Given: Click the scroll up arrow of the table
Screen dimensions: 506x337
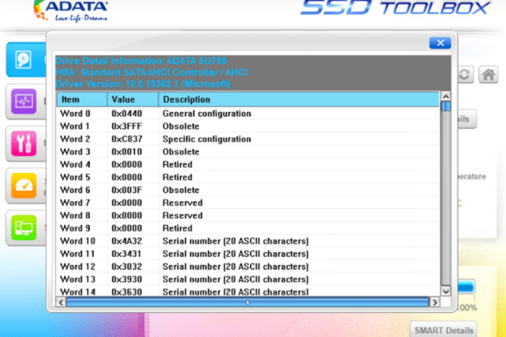Looking at the screenshot, I should (x=445, y=96).
